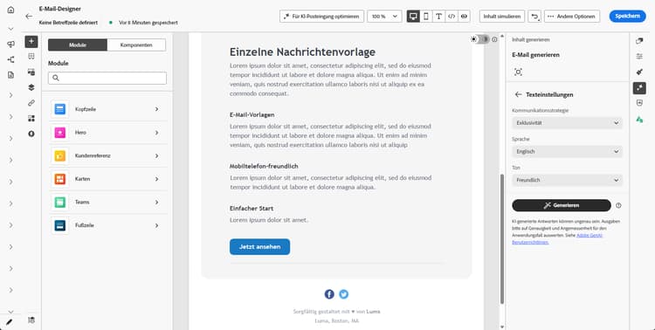Screen dimensions: 655x330
Task: Open the Links chain icon
Action: 31,103
